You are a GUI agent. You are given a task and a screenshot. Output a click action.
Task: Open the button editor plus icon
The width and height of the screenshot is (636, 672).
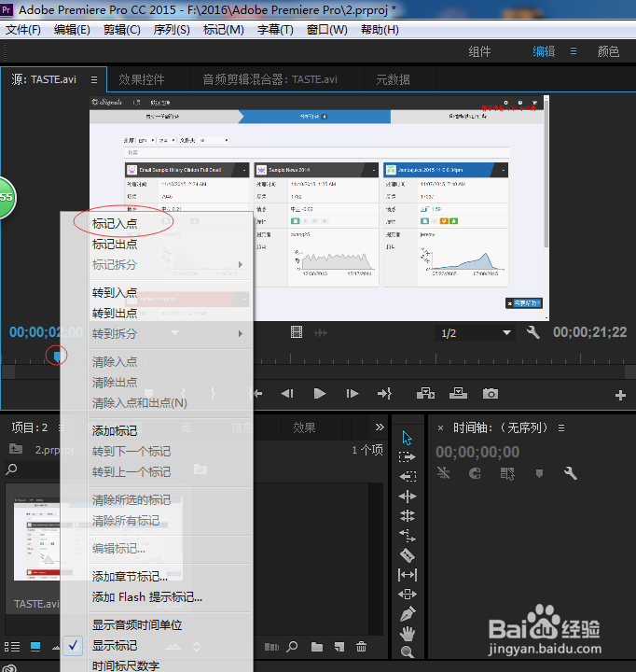[x=620, y=395]
